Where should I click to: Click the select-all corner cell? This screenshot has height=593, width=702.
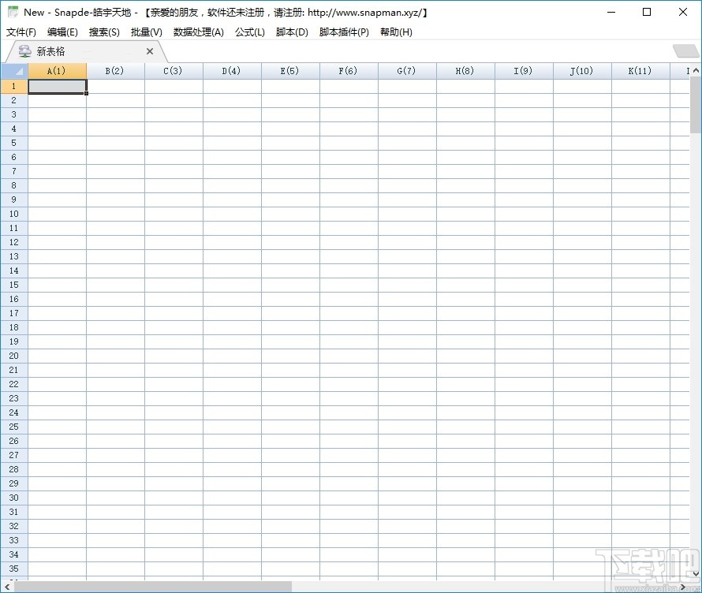tap(14, 71)
